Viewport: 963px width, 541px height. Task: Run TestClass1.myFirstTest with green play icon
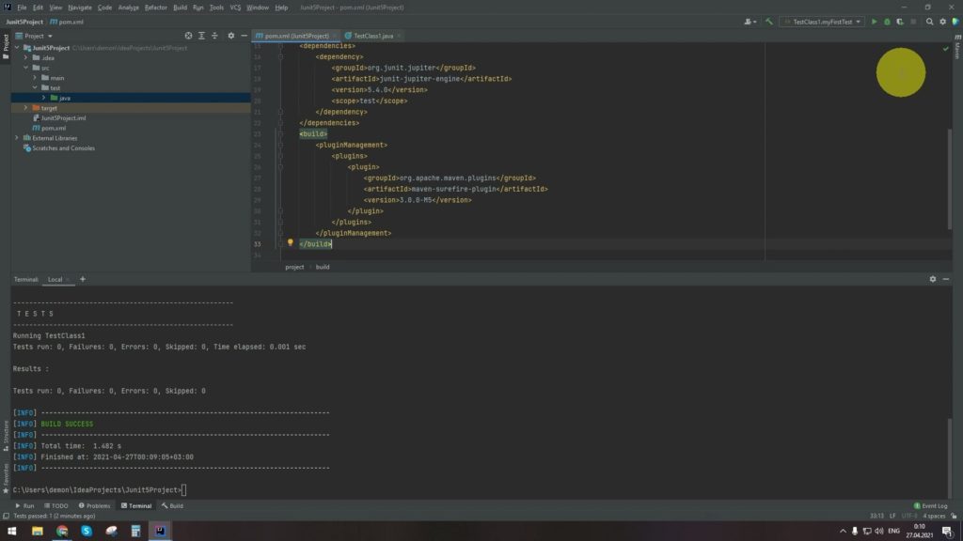[x=874, y=22]
